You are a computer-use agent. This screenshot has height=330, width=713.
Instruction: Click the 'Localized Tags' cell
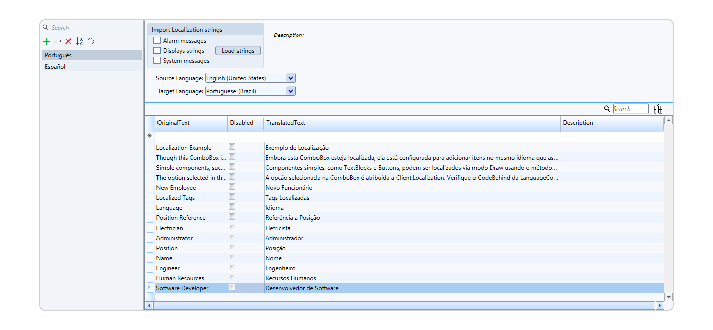click(191, 198)
